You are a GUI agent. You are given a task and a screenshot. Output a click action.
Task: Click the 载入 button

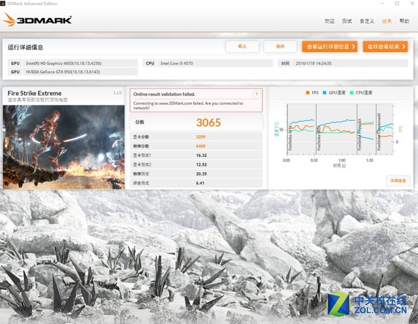[242, 47]
